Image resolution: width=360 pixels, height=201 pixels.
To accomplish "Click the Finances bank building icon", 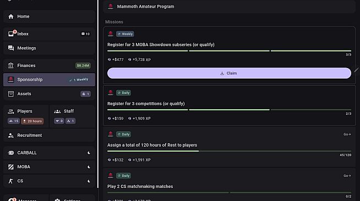I will pyautogui.click(x=11, y=65).
